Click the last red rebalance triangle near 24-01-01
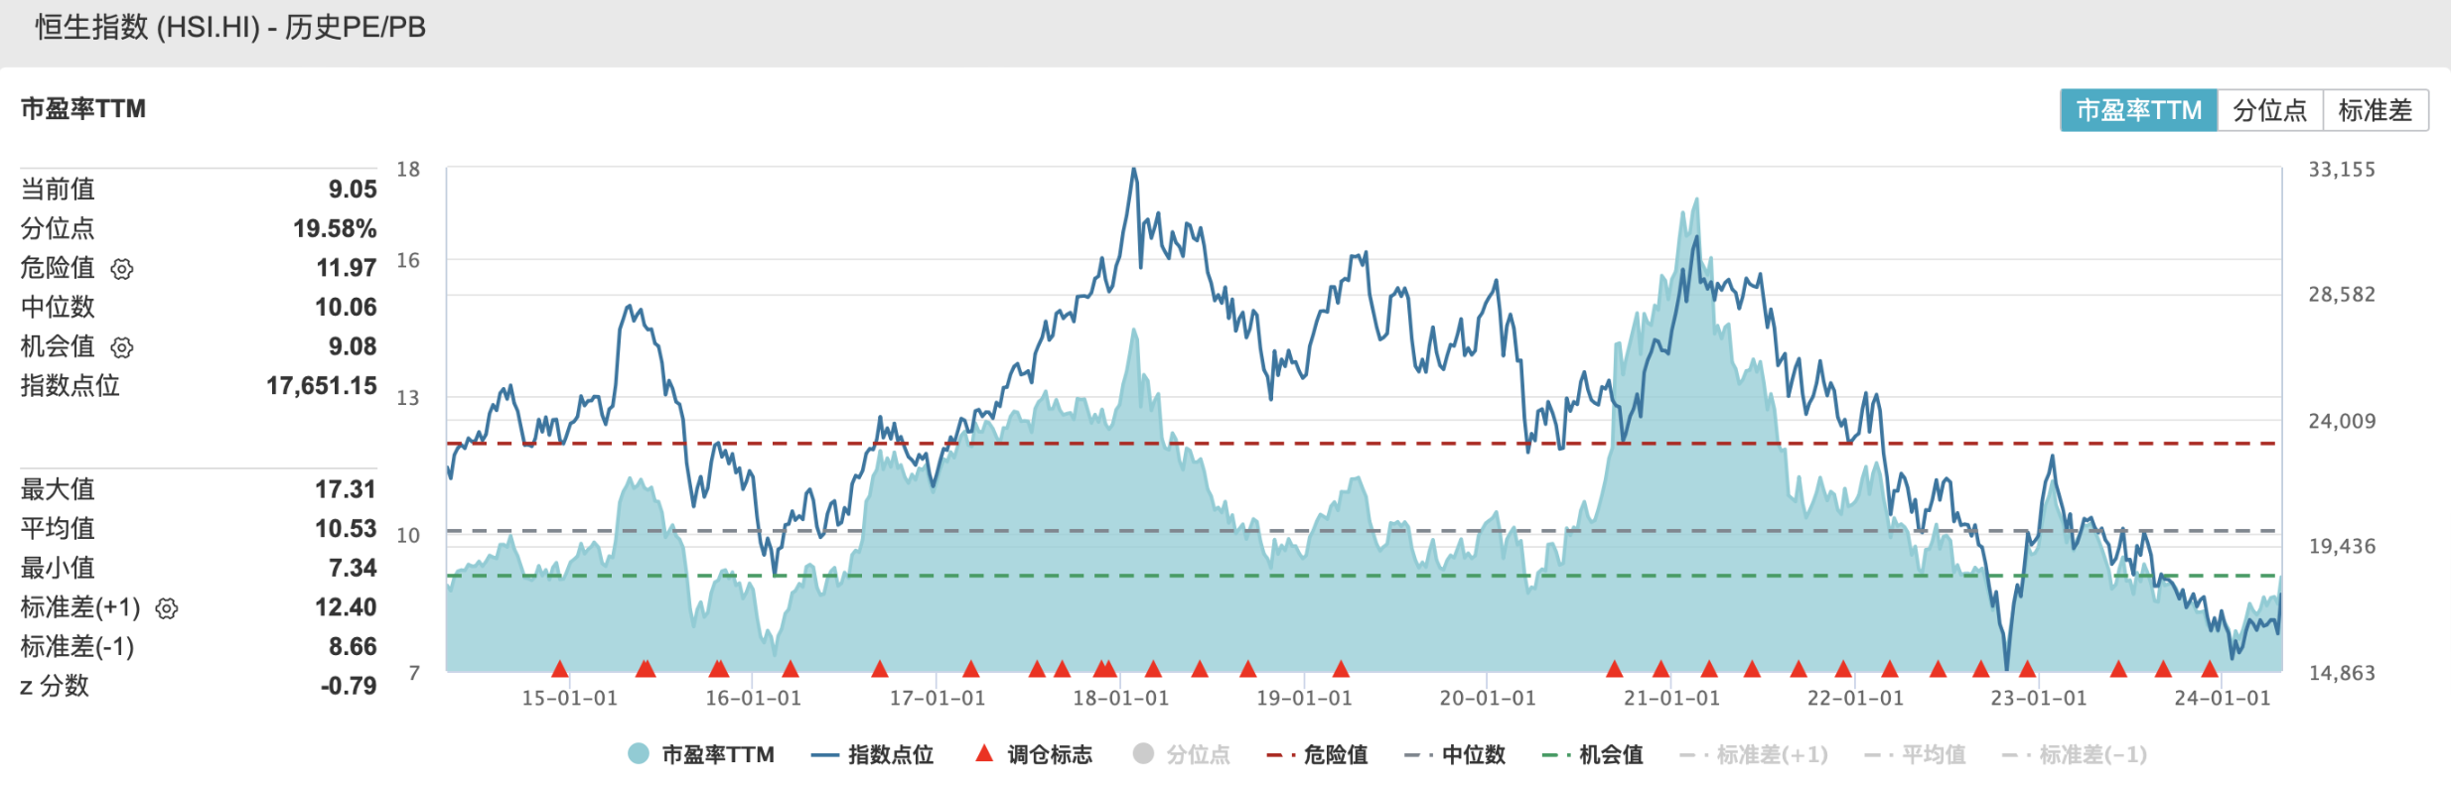Screen dimensions: 2451x794 [2210, 669]
